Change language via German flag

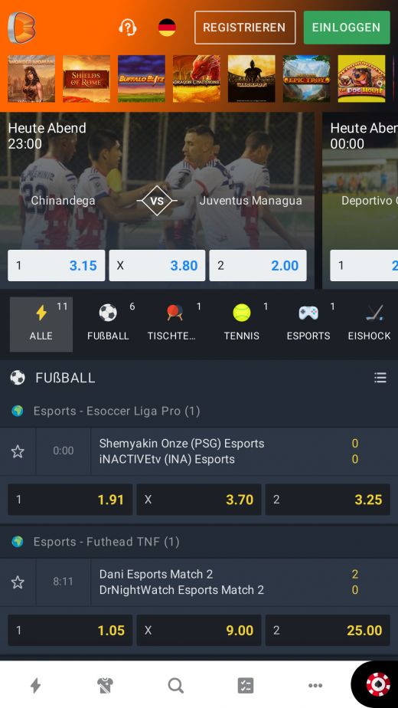(x=167, y=28)
